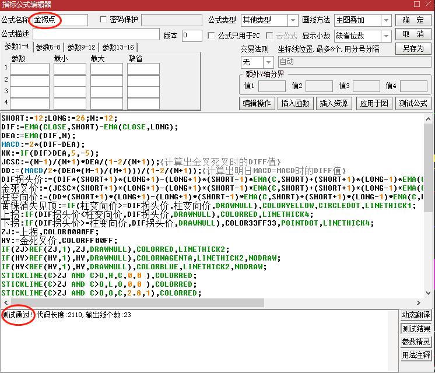The image size is (435, 373).
Task: Open the 画线方法 dropdown list
Action: tap(386, 20)
